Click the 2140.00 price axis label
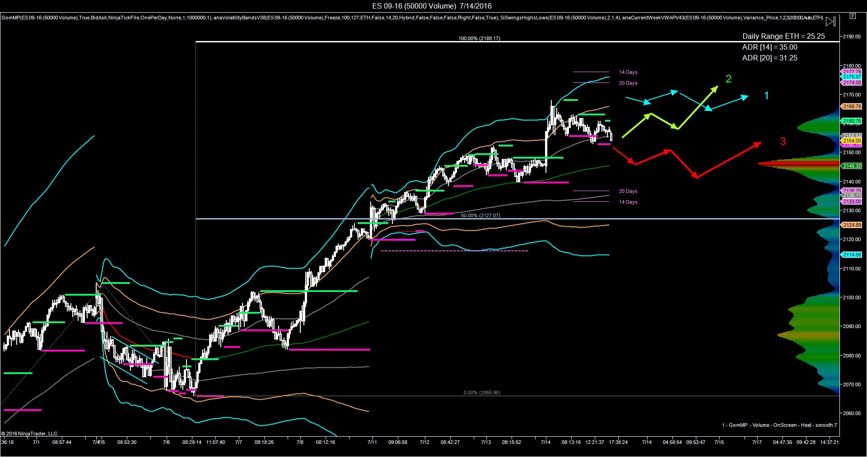The height and width of the screenshot is (457, 867). tap(852, 182)
